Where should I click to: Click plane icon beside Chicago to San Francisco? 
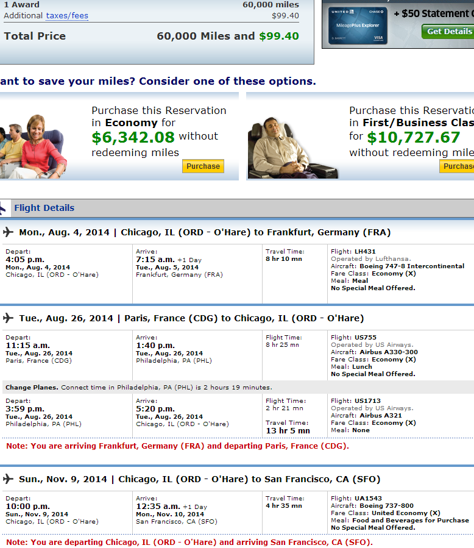[x=8, y=479]
